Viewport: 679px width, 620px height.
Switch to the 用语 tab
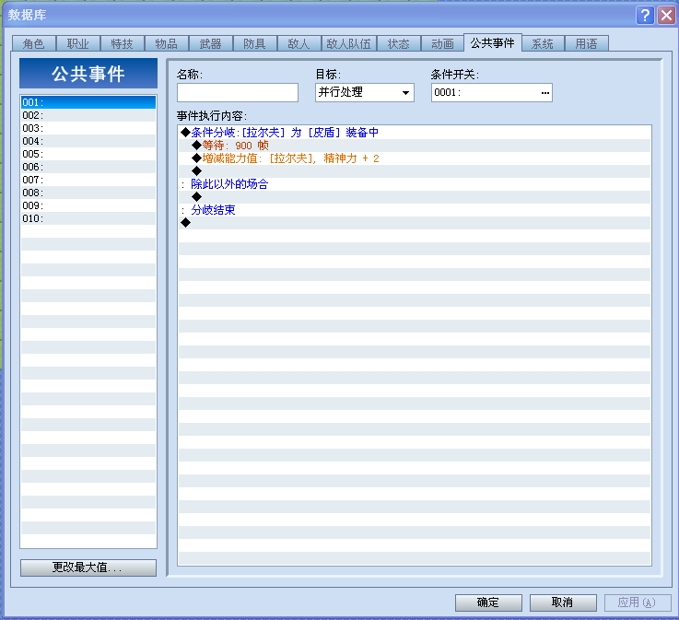point(587,43)
